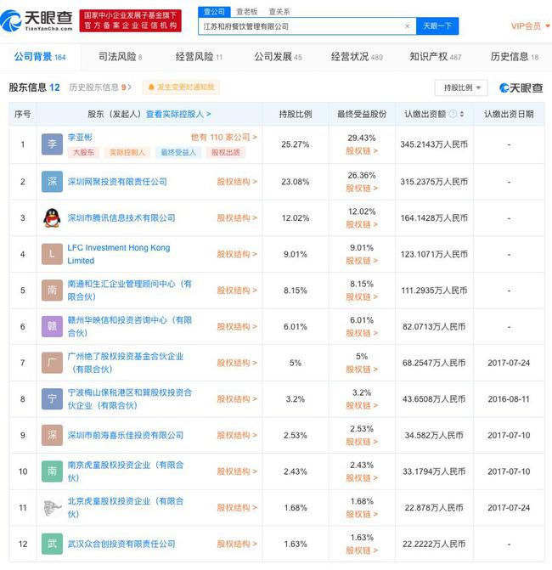Screen dimensions: 552x570
Task: Click the 赣 avatar of 赣州华映信和投资咨询中心
Action: (x=52, y=326)
